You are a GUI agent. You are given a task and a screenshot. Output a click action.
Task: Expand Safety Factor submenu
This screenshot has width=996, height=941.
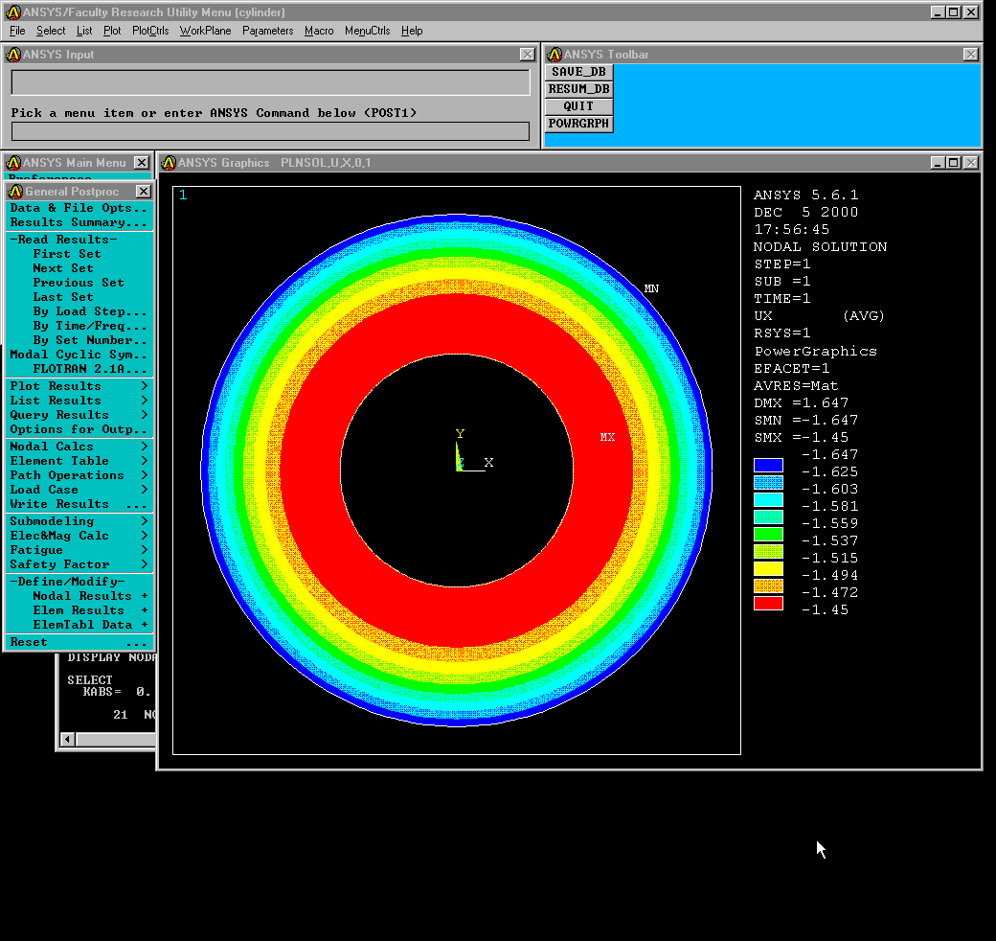tap(79, 564)
